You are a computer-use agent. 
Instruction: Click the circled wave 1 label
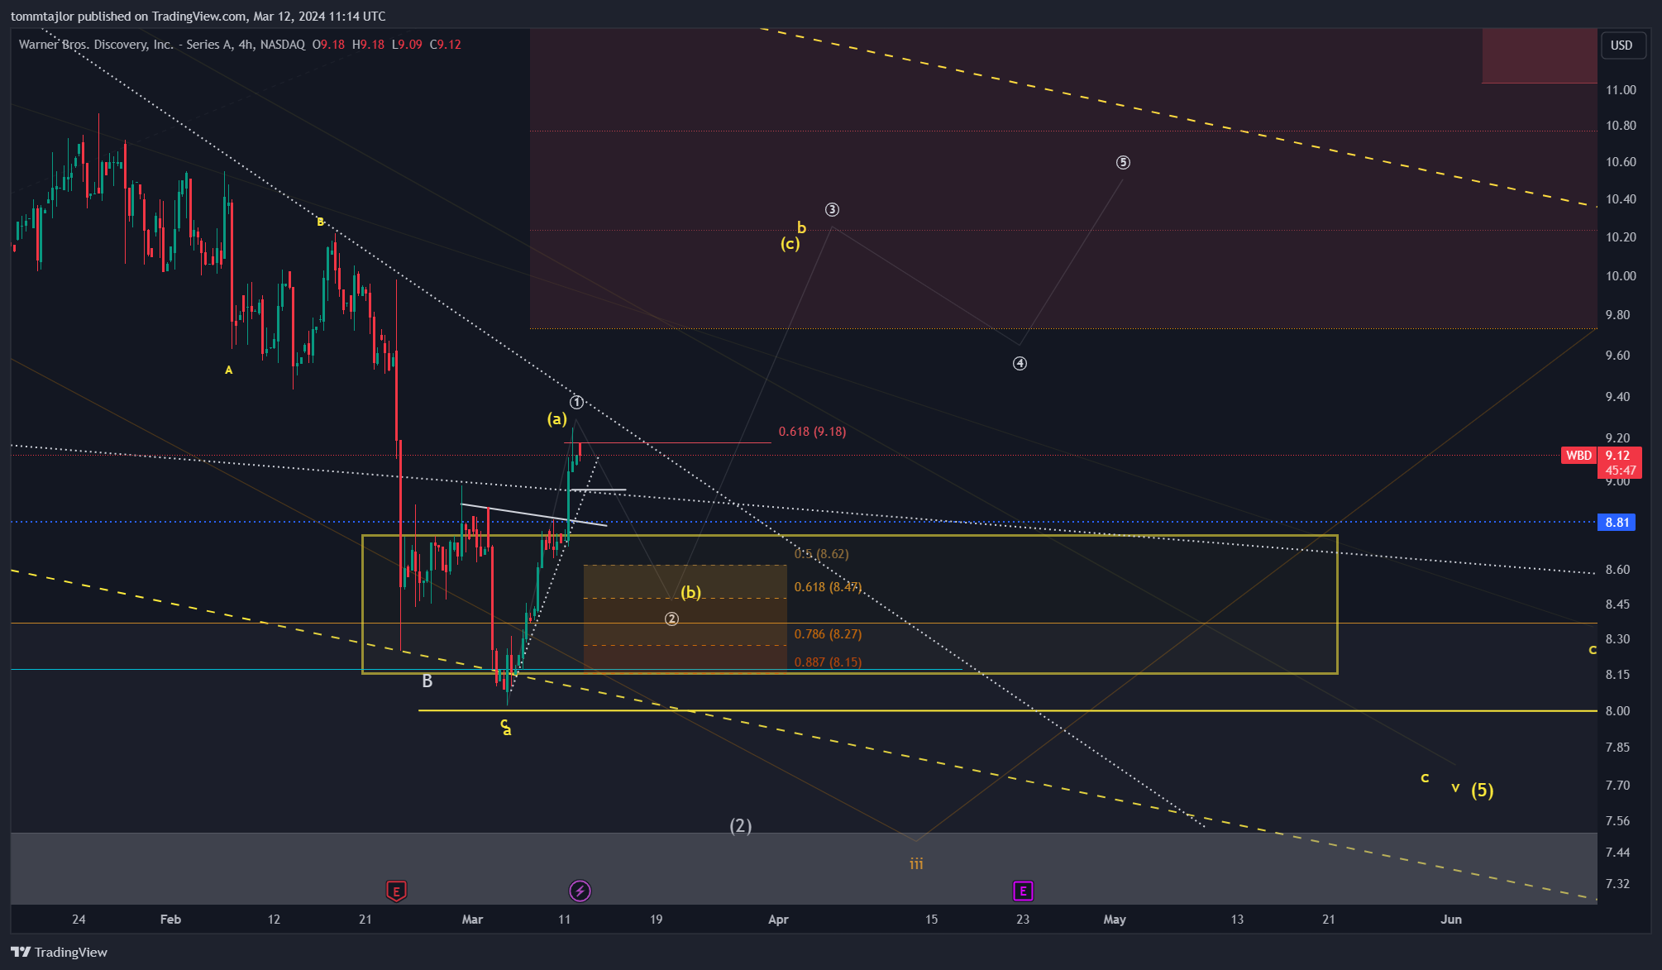pos(577,403)
